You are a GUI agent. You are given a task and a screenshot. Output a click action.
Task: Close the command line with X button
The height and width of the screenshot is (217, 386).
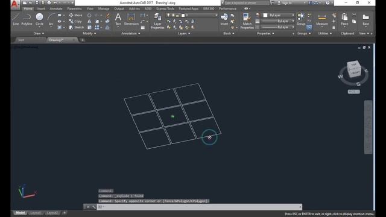point(88,207)
